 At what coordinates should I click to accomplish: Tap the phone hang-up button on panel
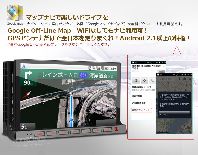107,130
